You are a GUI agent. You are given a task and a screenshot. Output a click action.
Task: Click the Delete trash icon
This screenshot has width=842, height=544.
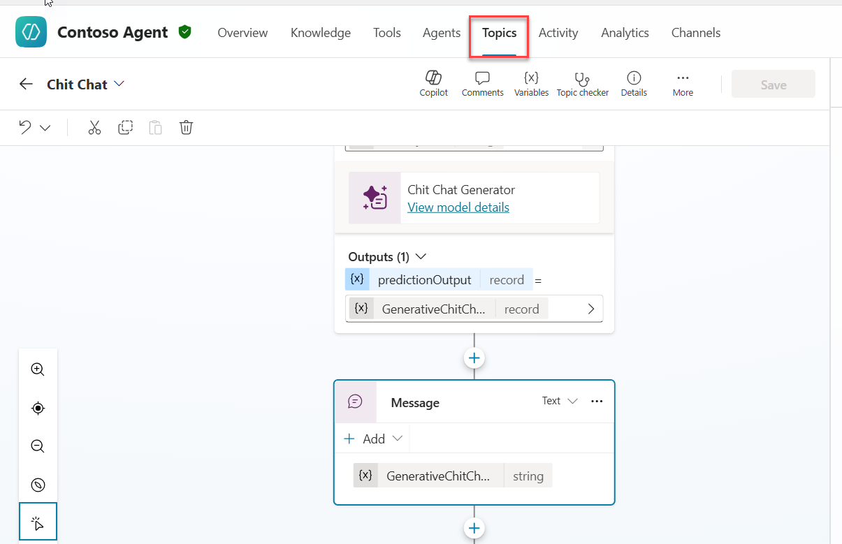click(x=186, y=128)
